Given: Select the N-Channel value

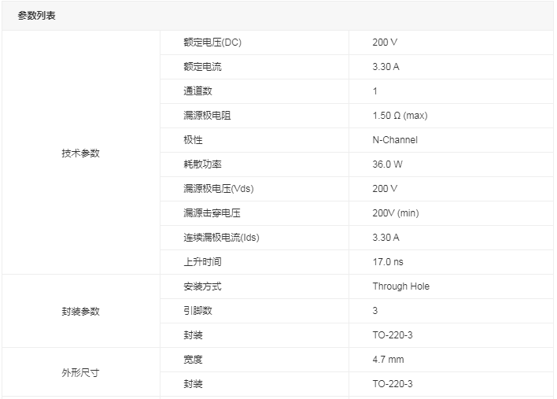Looking at the screenshot, I should [395, 140].
